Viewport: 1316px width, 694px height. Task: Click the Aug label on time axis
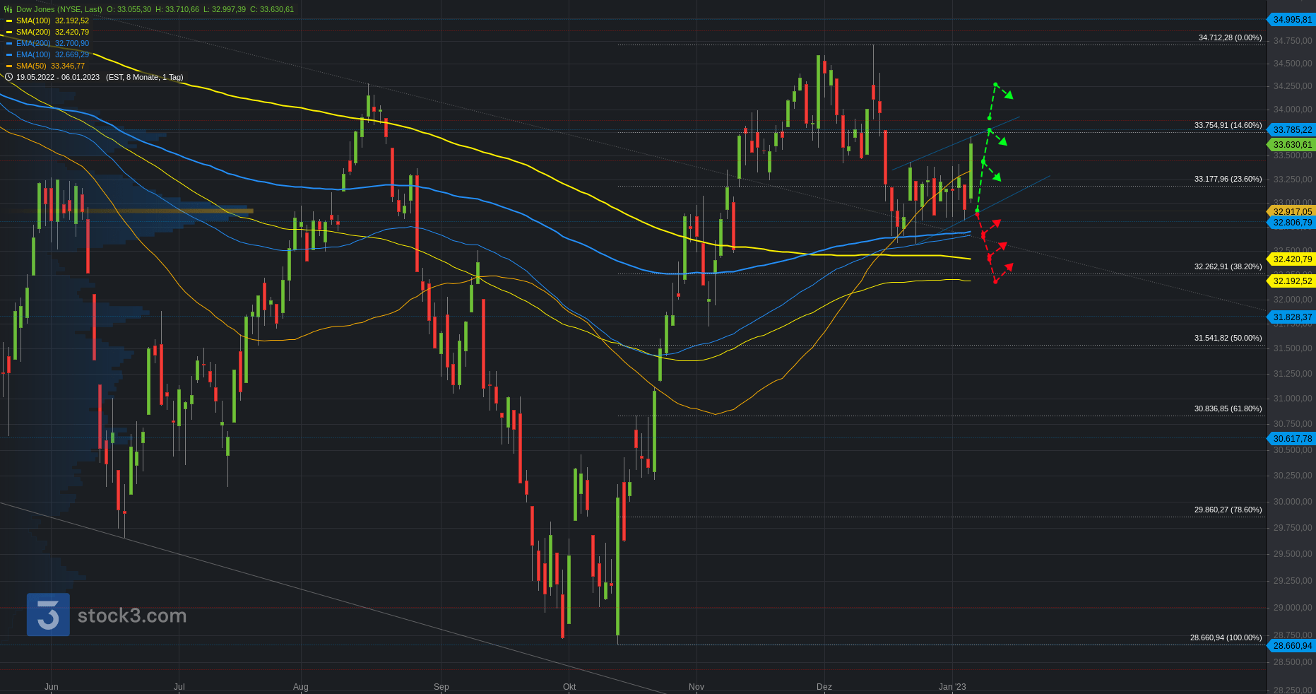[x=301, y=687]
